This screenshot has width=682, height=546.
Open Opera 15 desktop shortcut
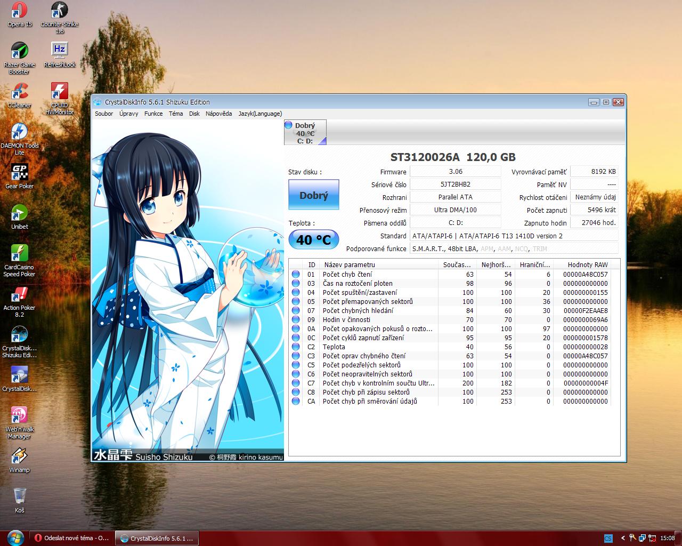tap(19, 12)
